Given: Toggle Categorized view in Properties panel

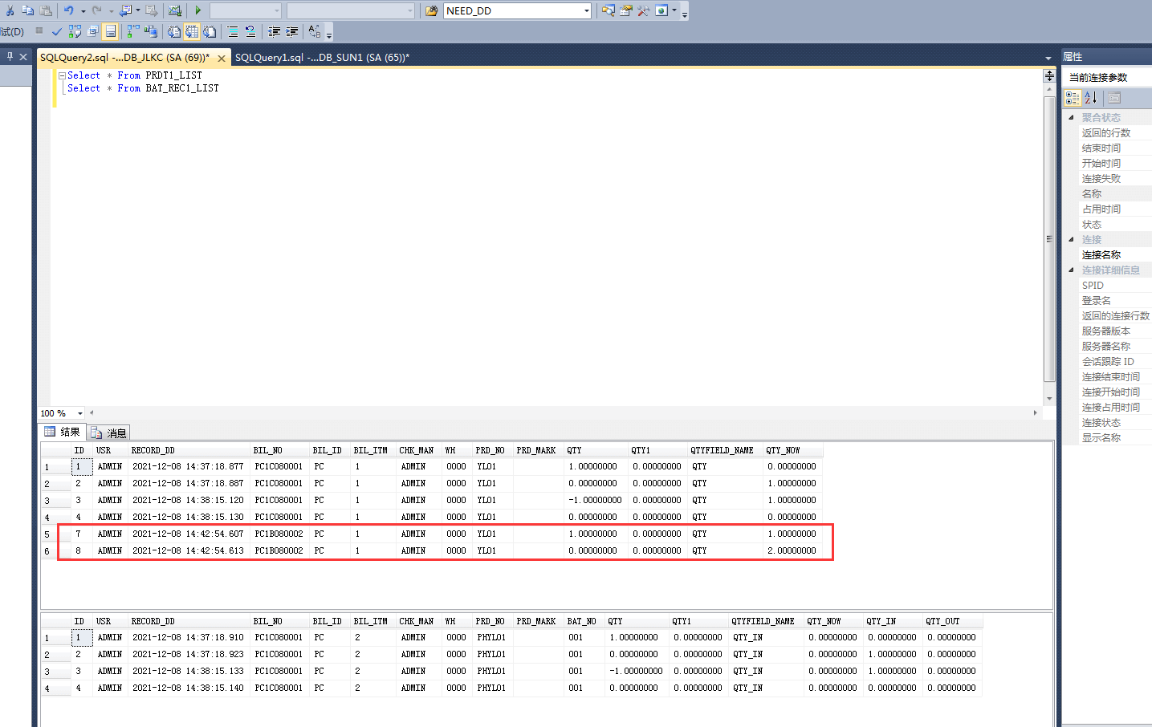Looking at the screenshot, I should tap(1073, 98).
